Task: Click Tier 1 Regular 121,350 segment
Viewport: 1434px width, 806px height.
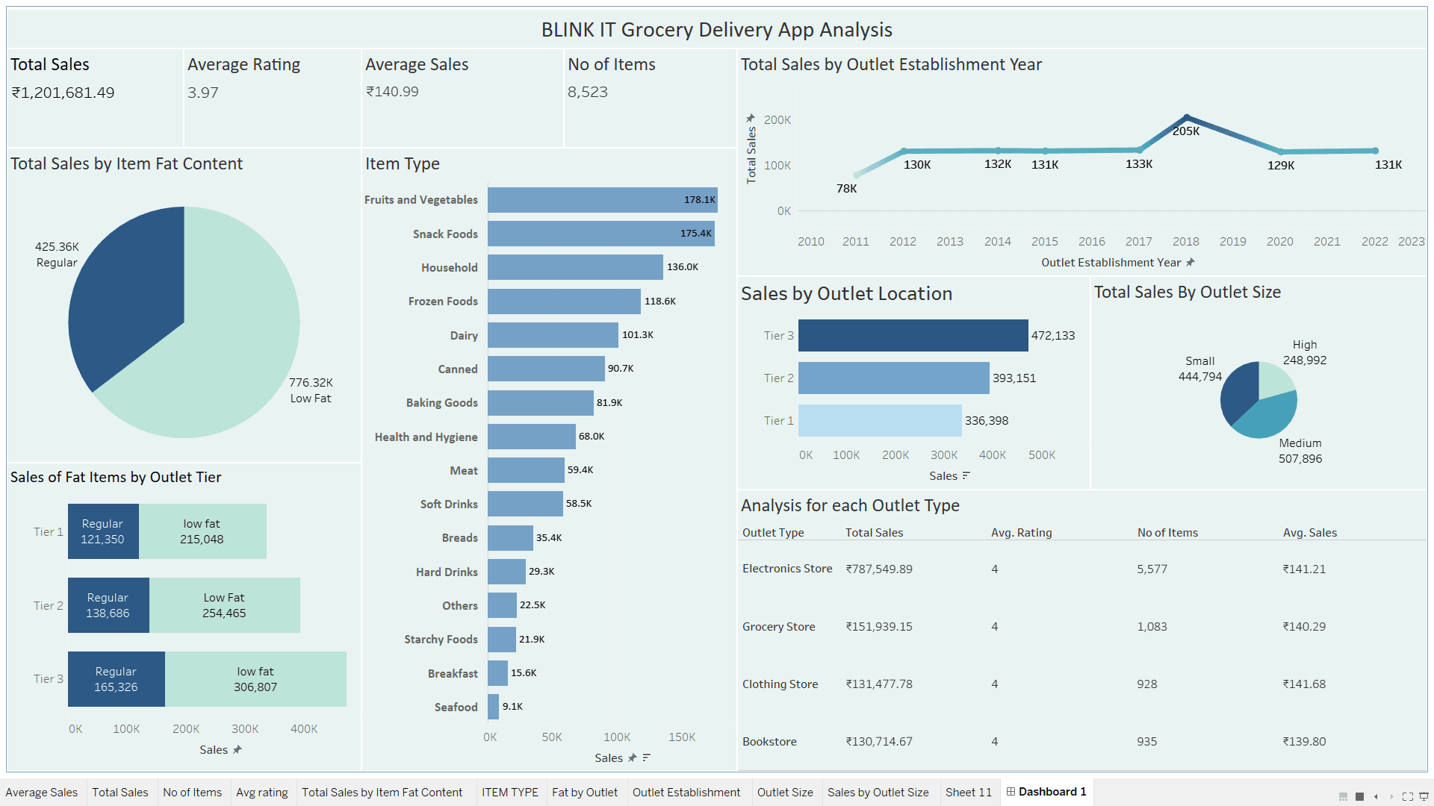Action: point(103,531)
